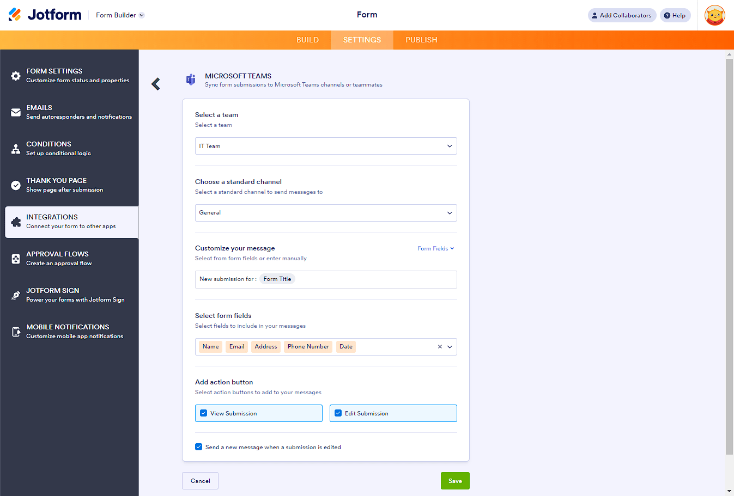Click the back arrow beside Microsoft Teams
Screen dimensions: 734x496
click(x=156, y=84)
